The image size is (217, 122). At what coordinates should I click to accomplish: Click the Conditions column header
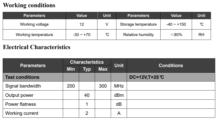tap(171, 65)
